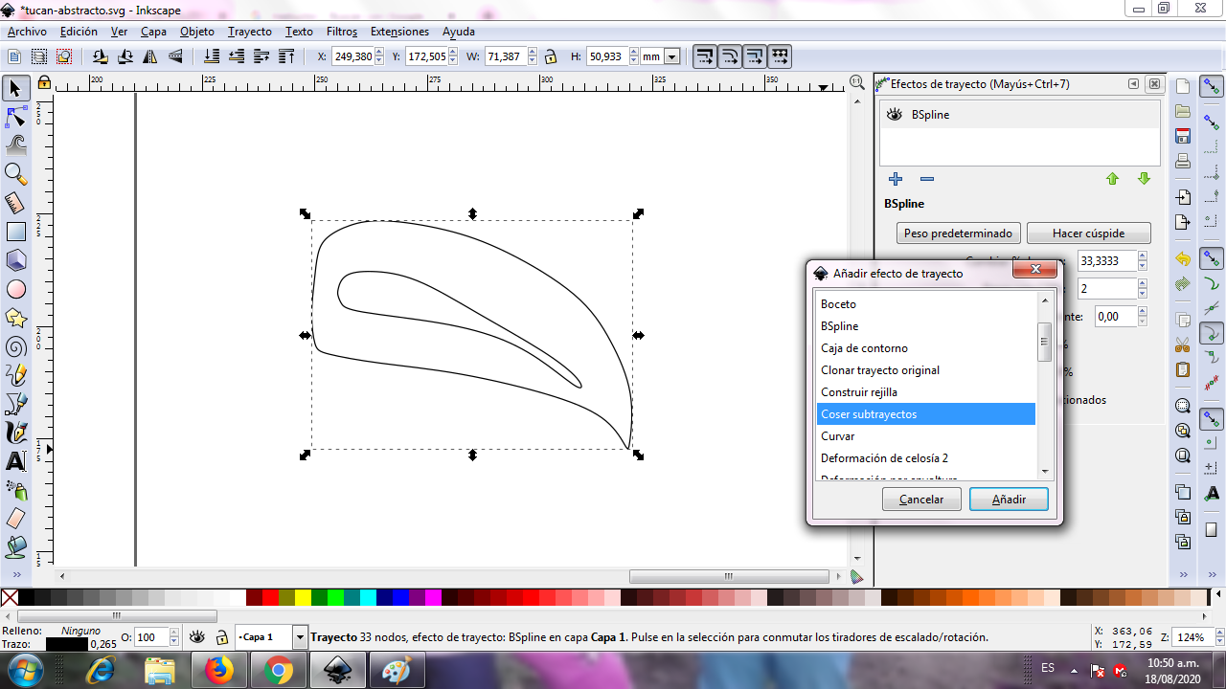Add path effect with the plus icon

point(896,179)
